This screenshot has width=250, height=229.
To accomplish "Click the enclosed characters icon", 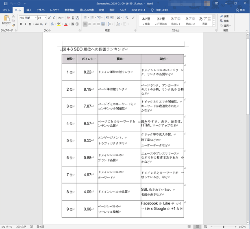I will [77, 24].
